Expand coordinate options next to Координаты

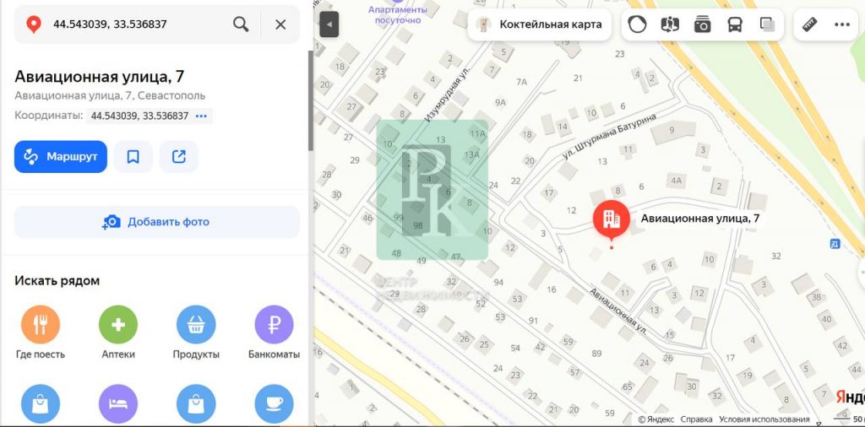point(201,116)
